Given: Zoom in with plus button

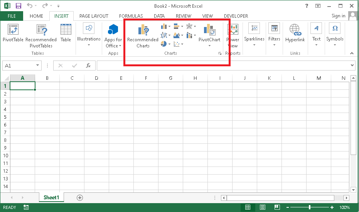Looking at the screenshot, I should click(332, 207).
